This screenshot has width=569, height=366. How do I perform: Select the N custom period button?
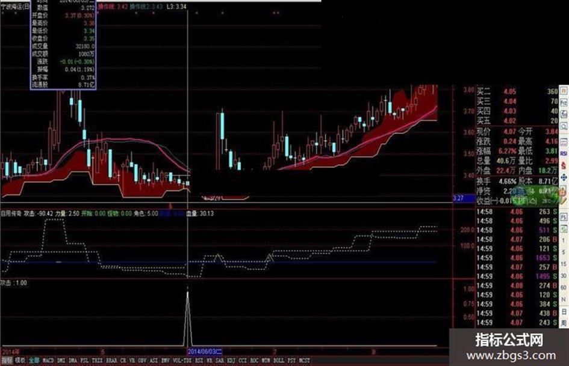(564, 299)
